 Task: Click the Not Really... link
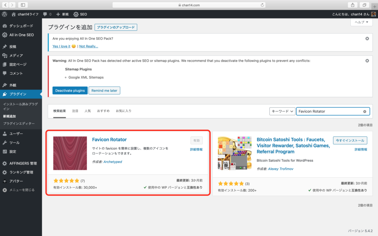tap(89, 46)
